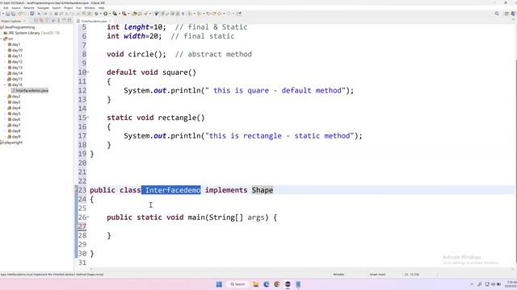Open Google Chrome from the taskbar

277,284
